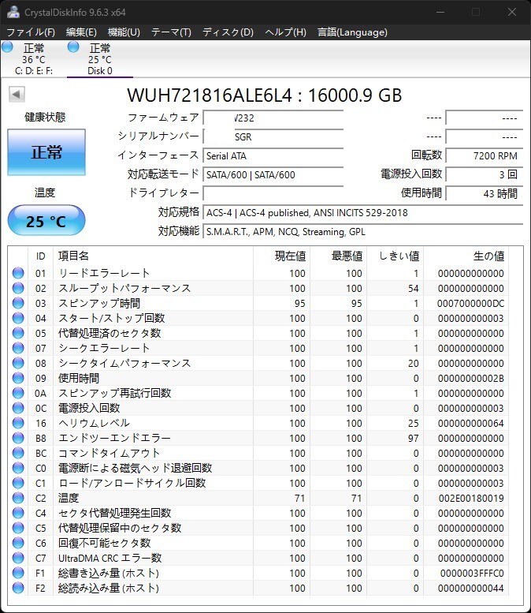Viewport: 531px width, 613px height.
Task: Open the 編集(E) menu
Action: click(81, 32)
